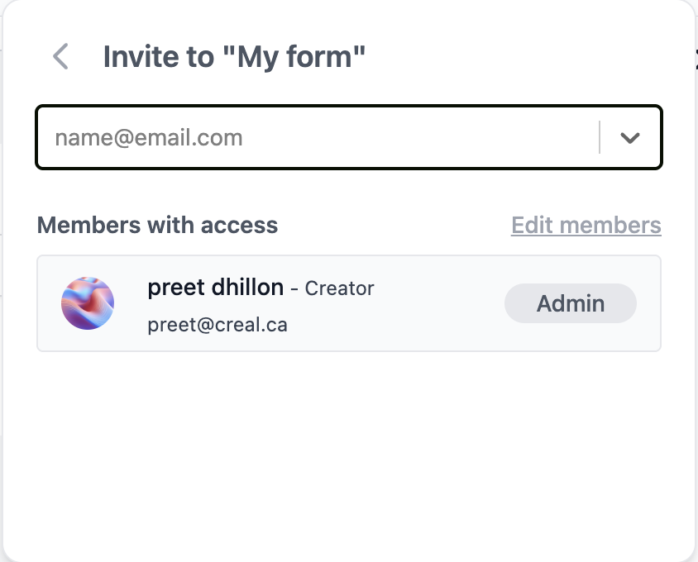The width and height of the screenshot is (698, 562).
Task: Click the Admin role badge
Action: [571, 303]
